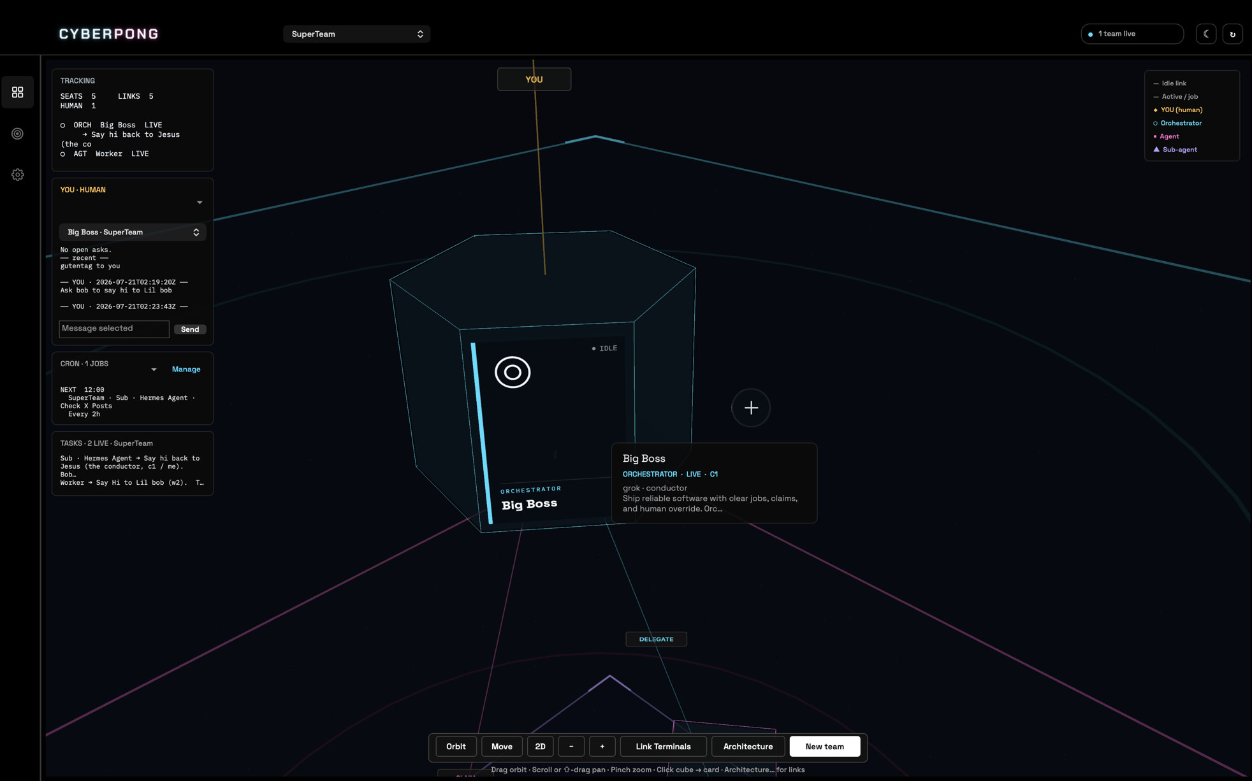Screen dimensions: 1252x781
Task: Switch to 2D view
Action: click(x=540, y=747)
